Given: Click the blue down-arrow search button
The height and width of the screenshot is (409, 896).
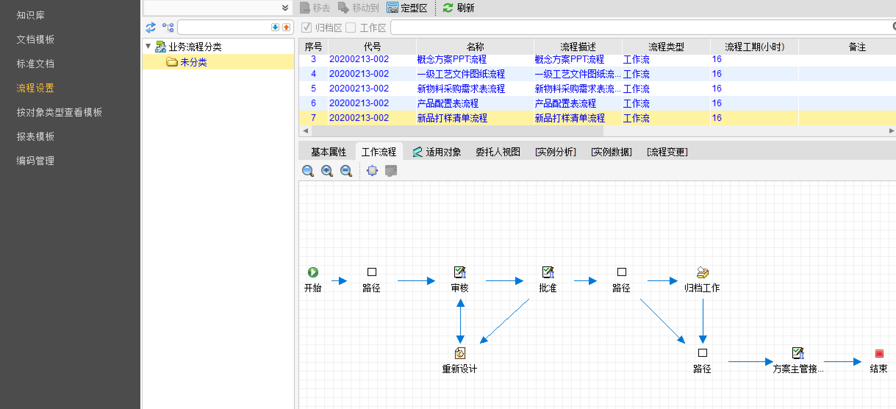Looking at the screenshot, I should [x=275, y=28].
